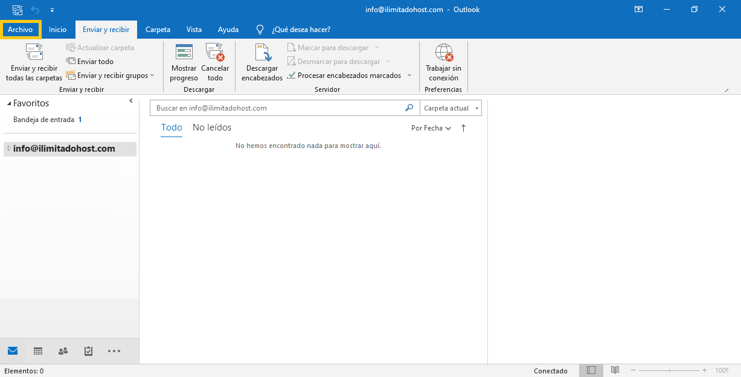The image size is (741, 377).
Task: Open Bandeja de entrada favorite folder
Action: tap(43, 120)
